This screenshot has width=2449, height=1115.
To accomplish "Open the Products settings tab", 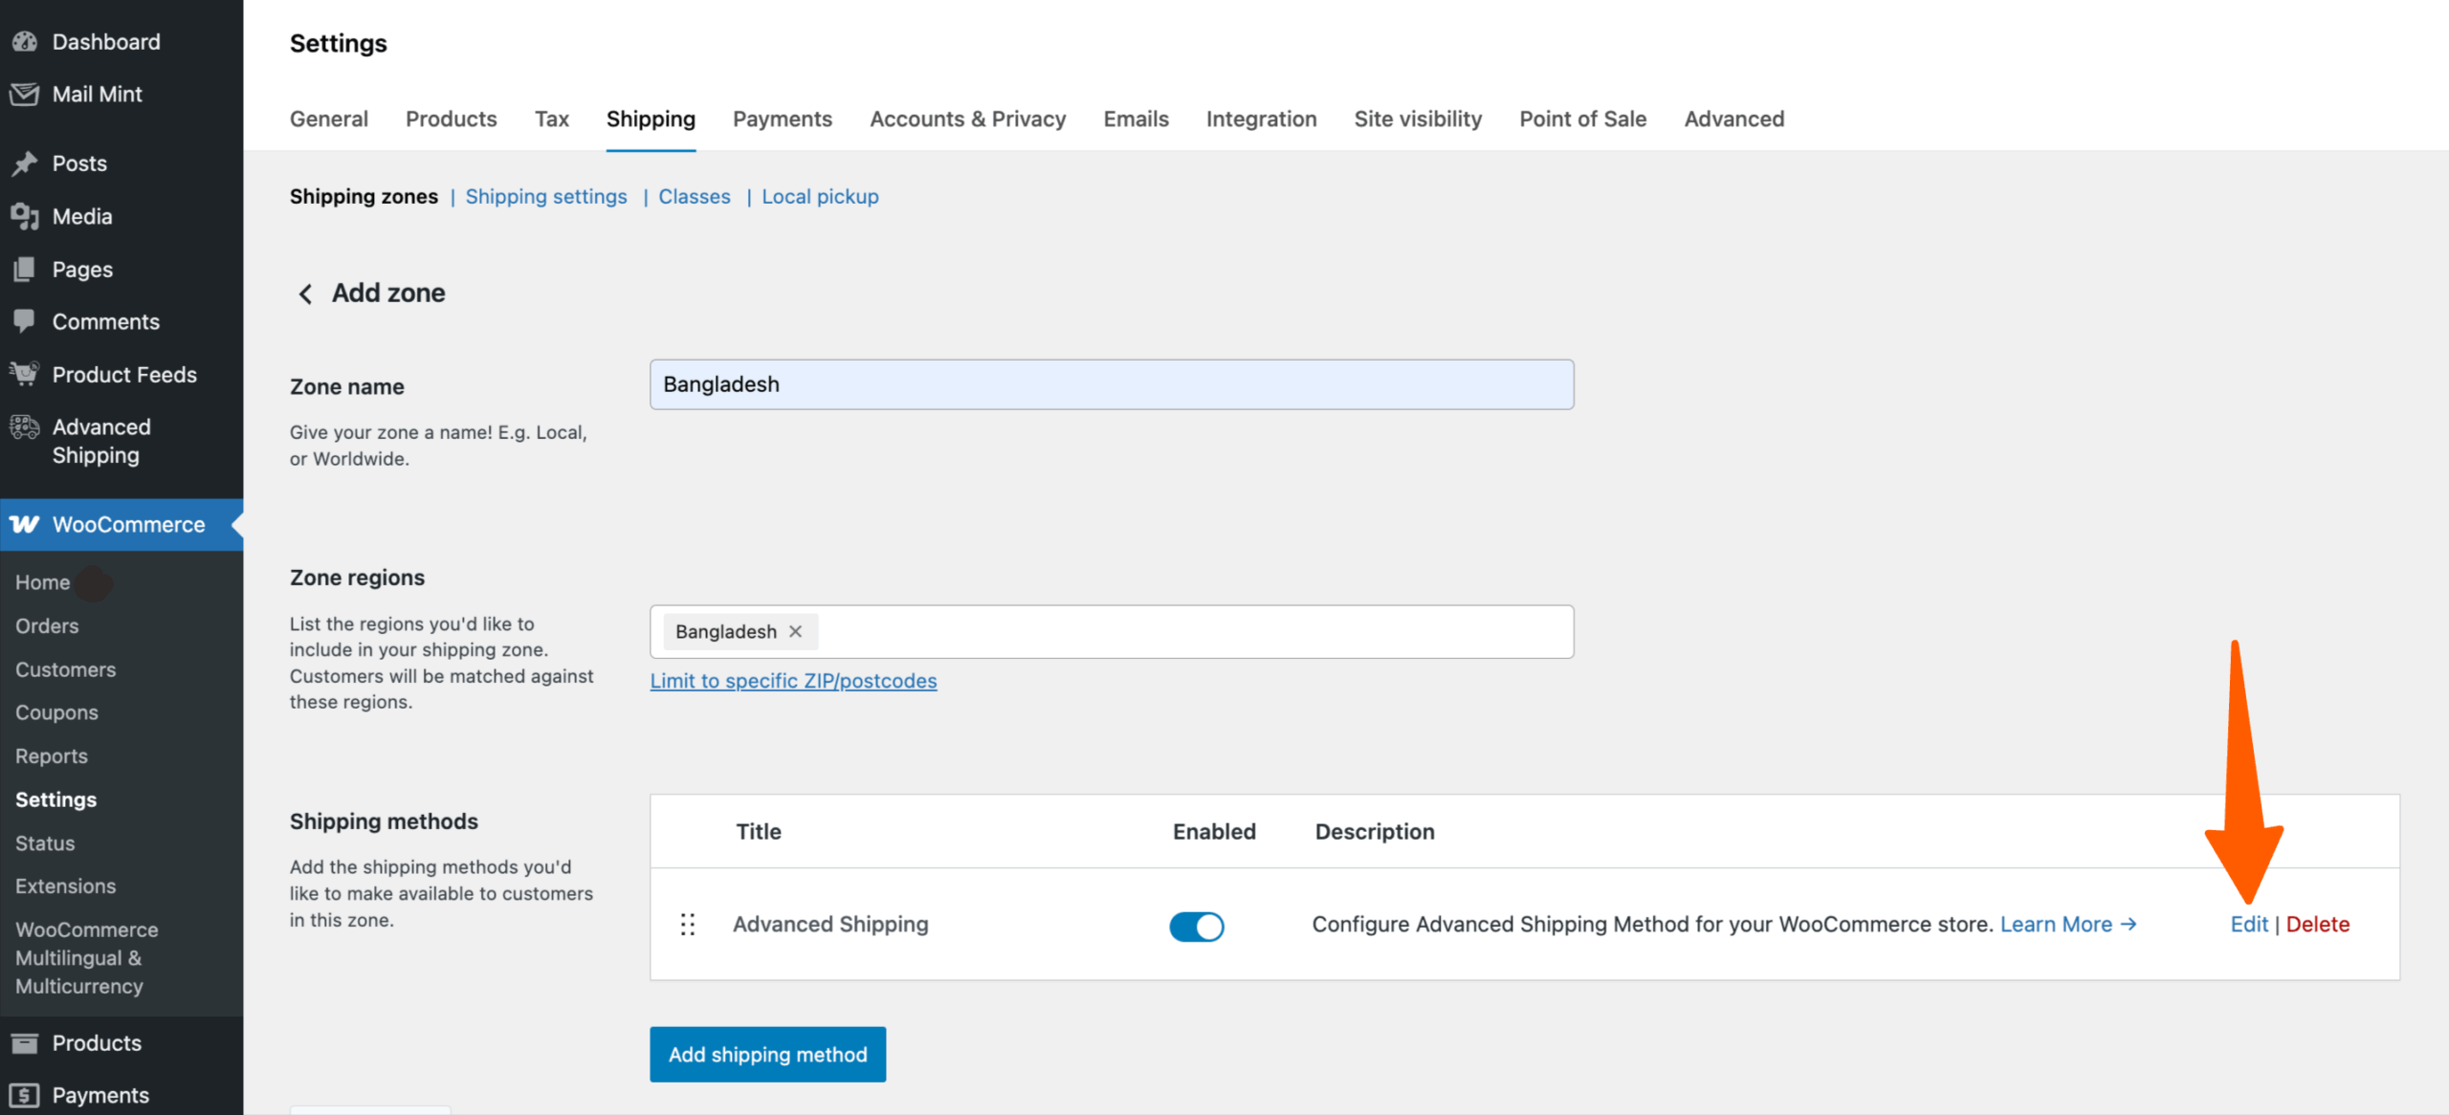I will coord(452,119).
